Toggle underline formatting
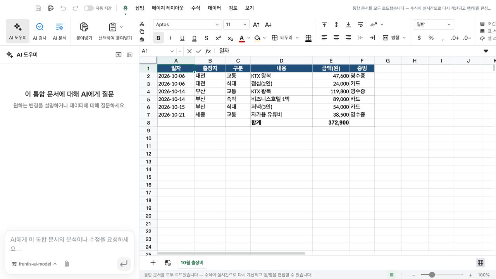The height and width of the screenshot is (279, 496). tap(182, 38)
